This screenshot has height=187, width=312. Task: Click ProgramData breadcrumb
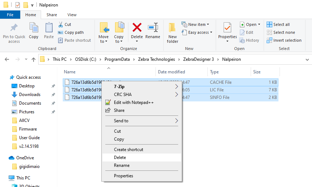[117, 59]
